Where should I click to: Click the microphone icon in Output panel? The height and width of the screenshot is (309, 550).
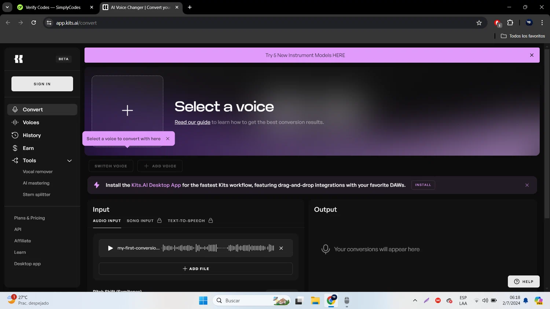326,249
